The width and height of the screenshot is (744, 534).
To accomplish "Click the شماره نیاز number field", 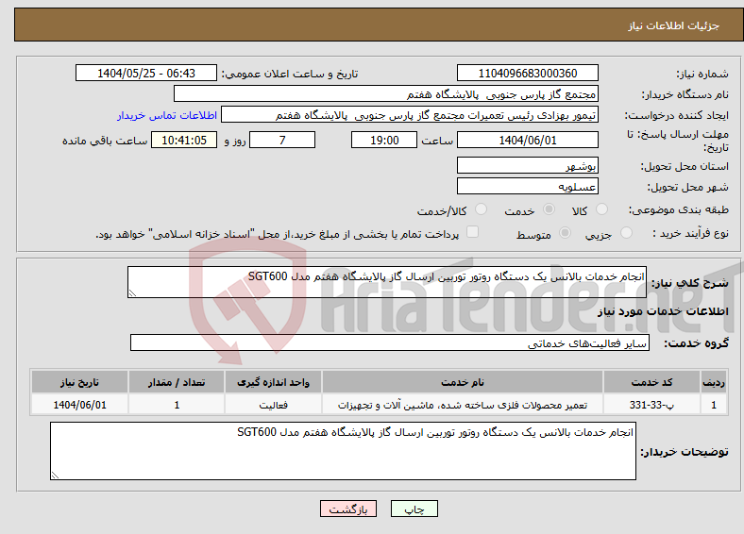I will click(527, 73).
